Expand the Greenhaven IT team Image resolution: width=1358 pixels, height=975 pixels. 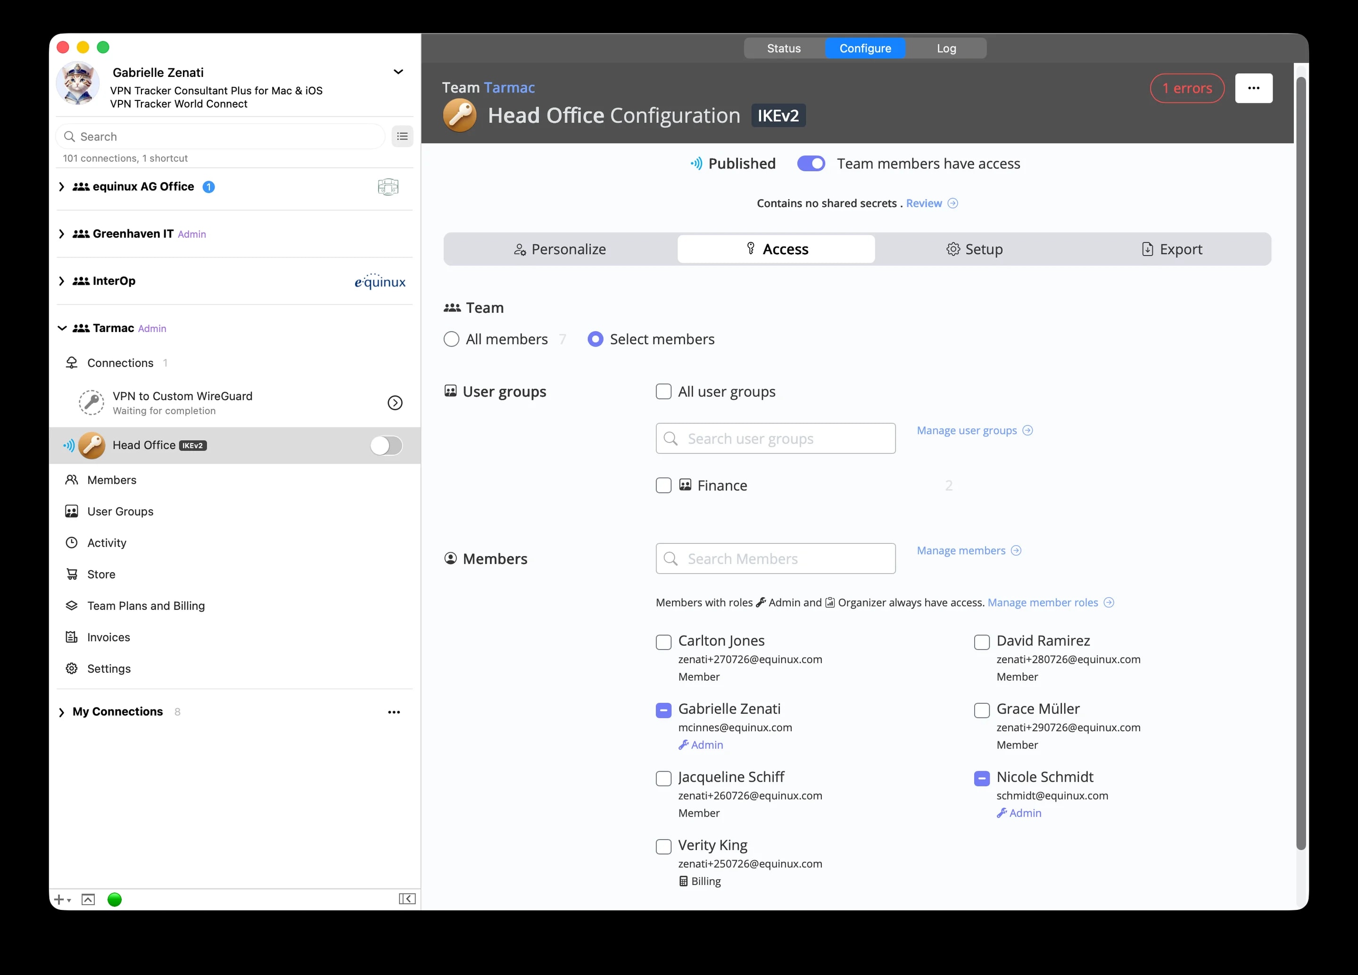62,234
